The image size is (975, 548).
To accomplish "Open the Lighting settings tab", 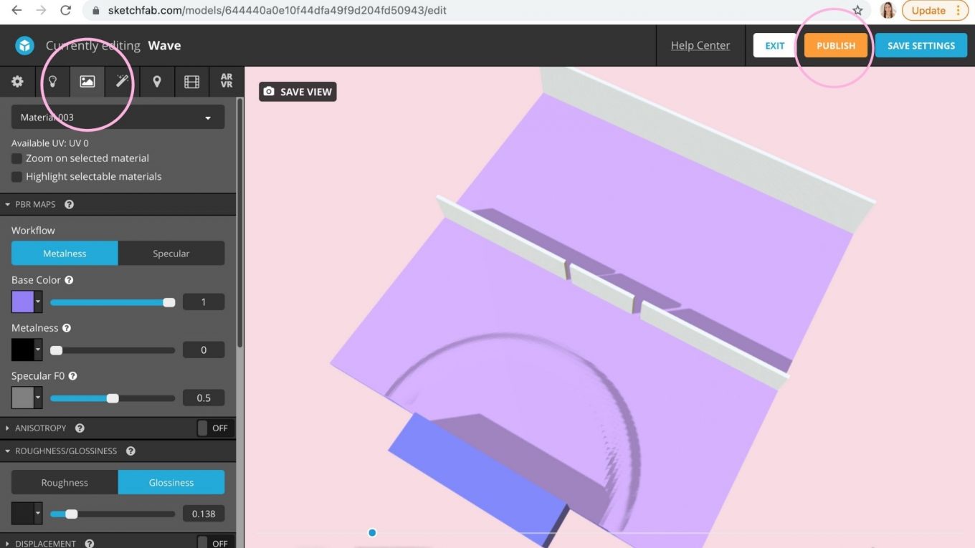I will pyautogui.click(x=52, y=81).
